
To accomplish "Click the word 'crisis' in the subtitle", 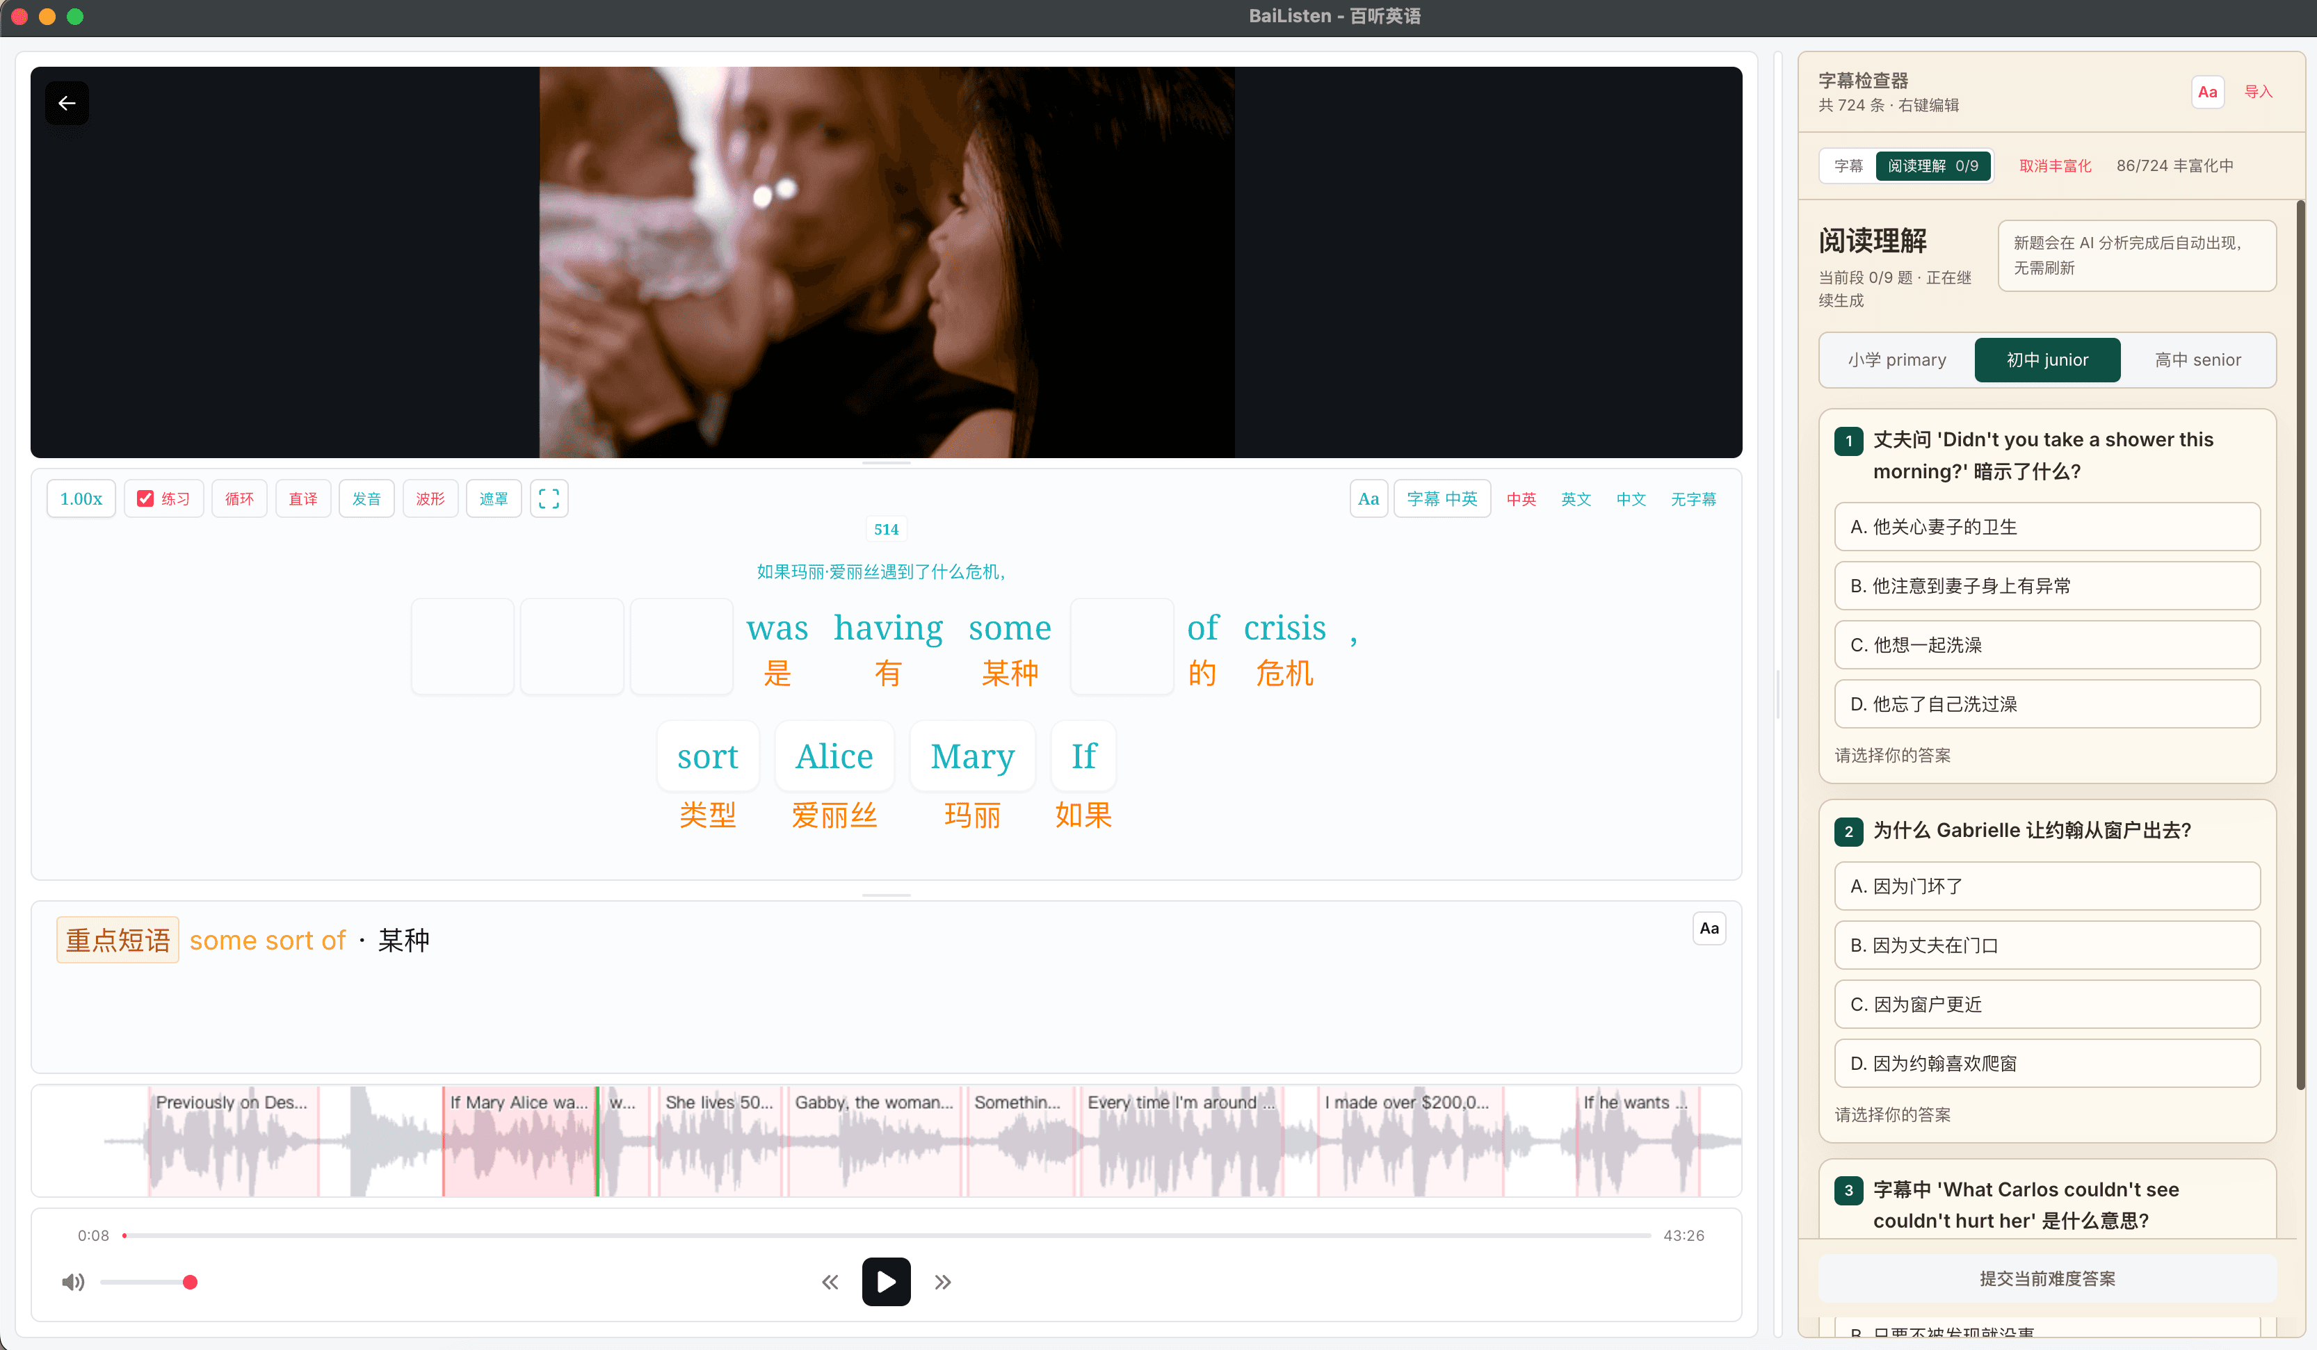I will click(x=1284, y=628).
